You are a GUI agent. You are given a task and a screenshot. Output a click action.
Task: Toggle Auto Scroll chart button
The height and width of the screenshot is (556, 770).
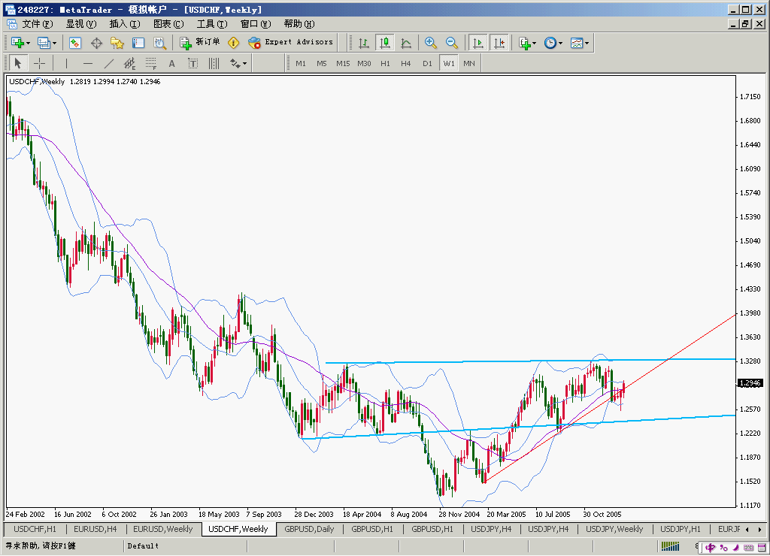477,43
